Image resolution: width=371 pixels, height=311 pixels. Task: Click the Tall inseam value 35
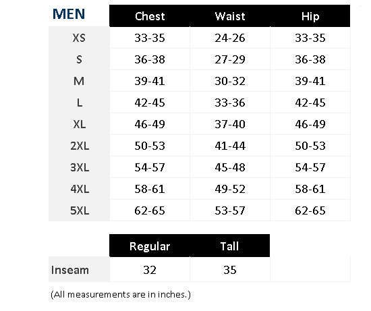click(230, 270)
